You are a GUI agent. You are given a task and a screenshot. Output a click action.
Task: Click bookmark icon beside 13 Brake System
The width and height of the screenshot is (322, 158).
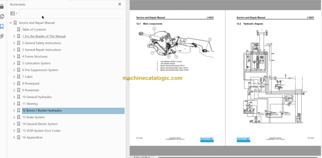[x=18, y=117]
